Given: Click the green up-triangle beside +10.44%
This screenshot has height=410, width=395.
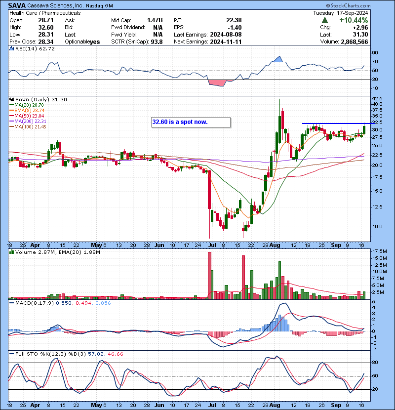Looking at the screenshot, I should 325,20.
